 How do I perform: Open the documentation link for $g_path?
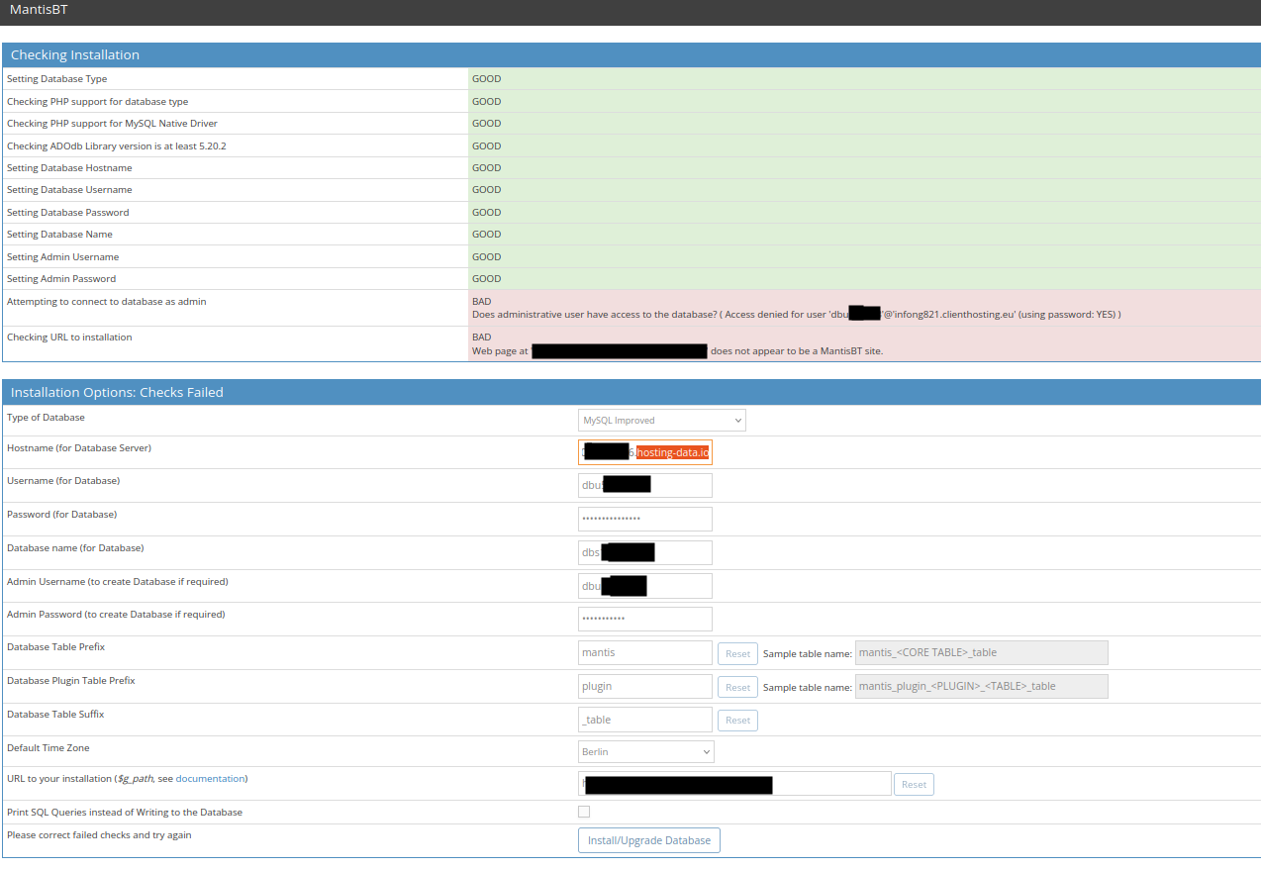pyautogui.click(x=210, y=778)
